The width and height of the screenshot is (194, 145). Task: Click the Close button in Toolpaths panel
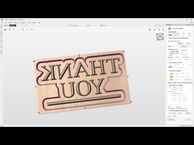pyautogui.click(x=189, y=120)
